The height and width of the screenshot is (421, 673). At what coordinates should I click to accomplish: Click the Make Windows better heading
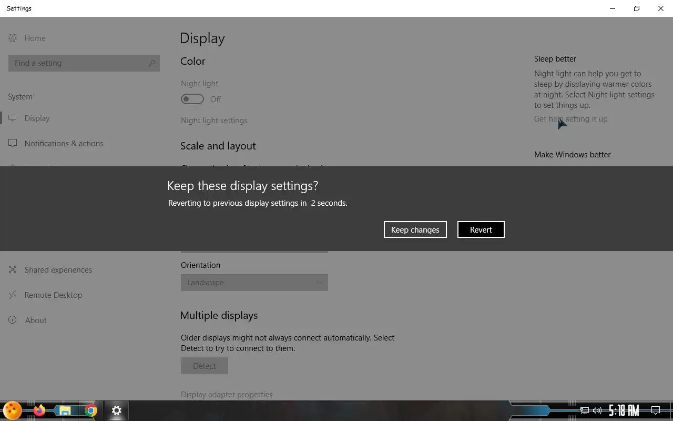(573, 155)
